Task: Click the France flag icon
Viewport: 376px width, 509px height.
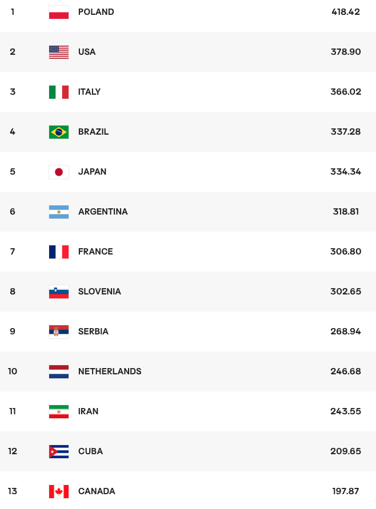Action: click(x=59, y=252)
